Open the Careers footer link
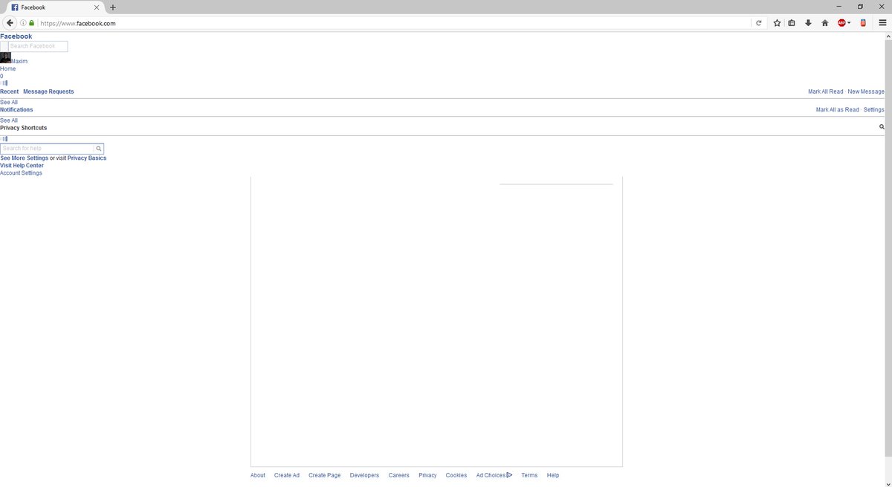The image size is (892, 487). (x=399, y=475)
